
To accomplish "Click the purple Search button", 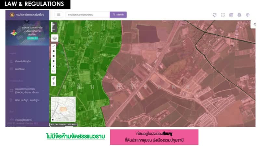I will pyautogui.click(x=118, y=15).
